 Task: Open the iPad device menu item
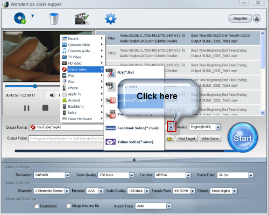(x=82, y=75)
